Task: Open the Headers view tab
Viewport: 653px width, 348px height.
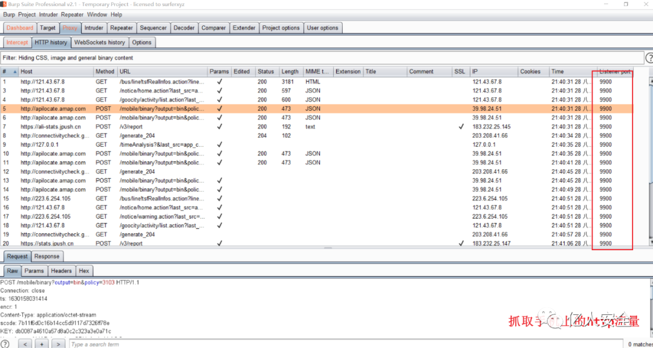Action: click(x=61, y=271)
